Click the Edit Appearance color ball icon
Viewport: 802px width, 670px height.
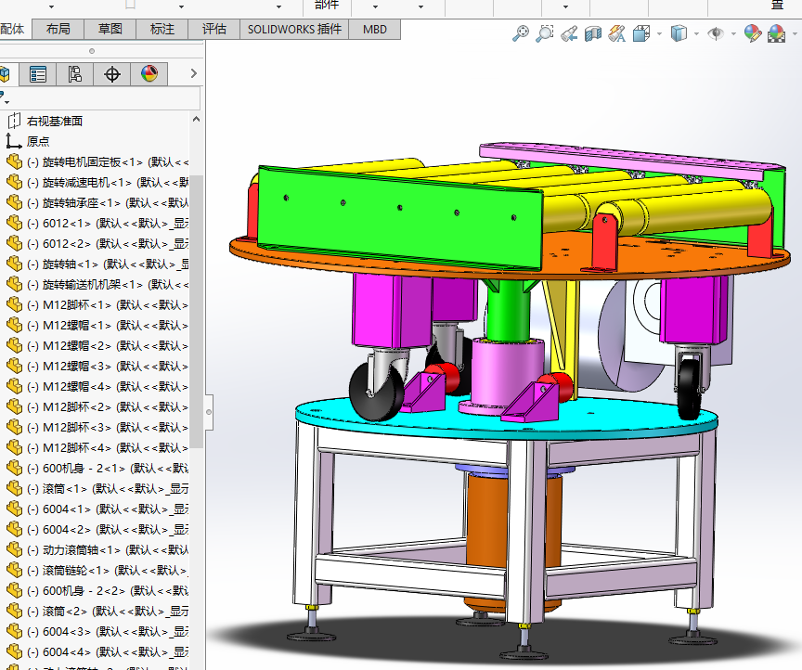(753, 33)
